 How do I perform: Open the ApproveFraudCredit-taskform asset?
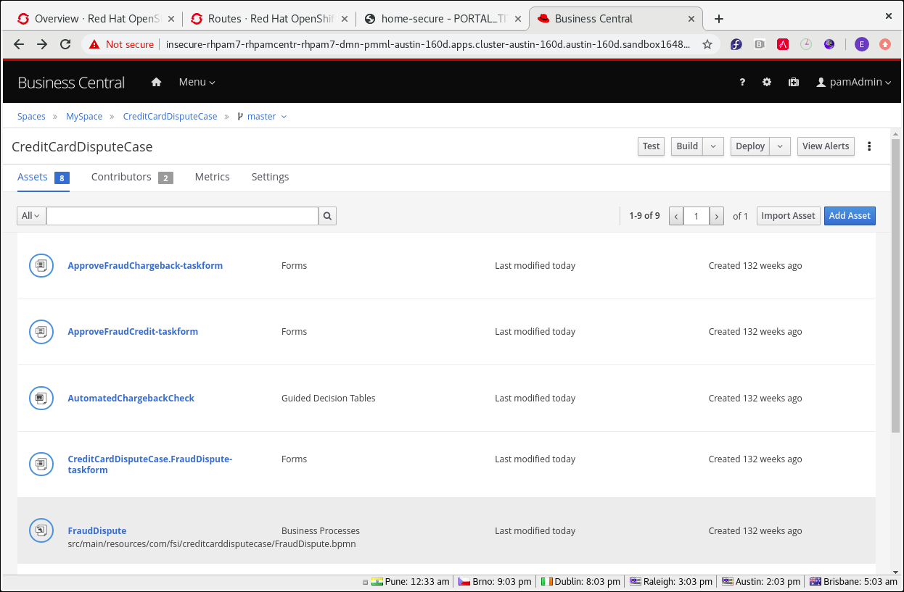click(133, 332)
